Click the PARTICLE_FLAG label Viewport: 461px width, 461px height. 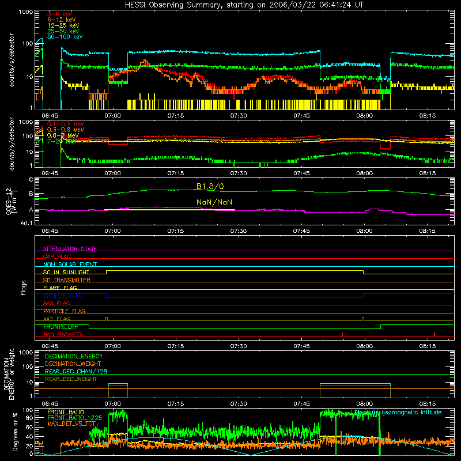[x=65, y=311]
